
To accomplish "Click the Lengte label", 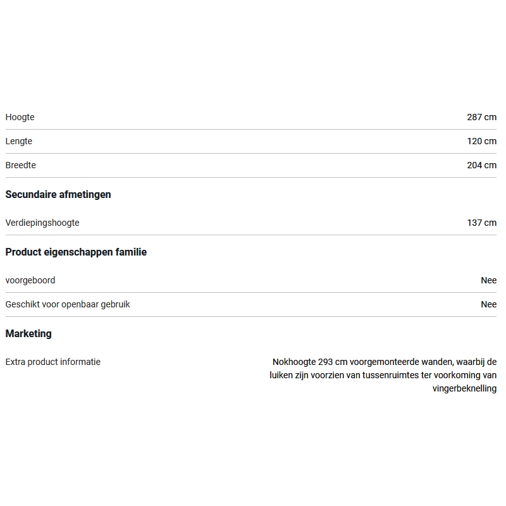I will pyautogui.click(x=18, y=141).
